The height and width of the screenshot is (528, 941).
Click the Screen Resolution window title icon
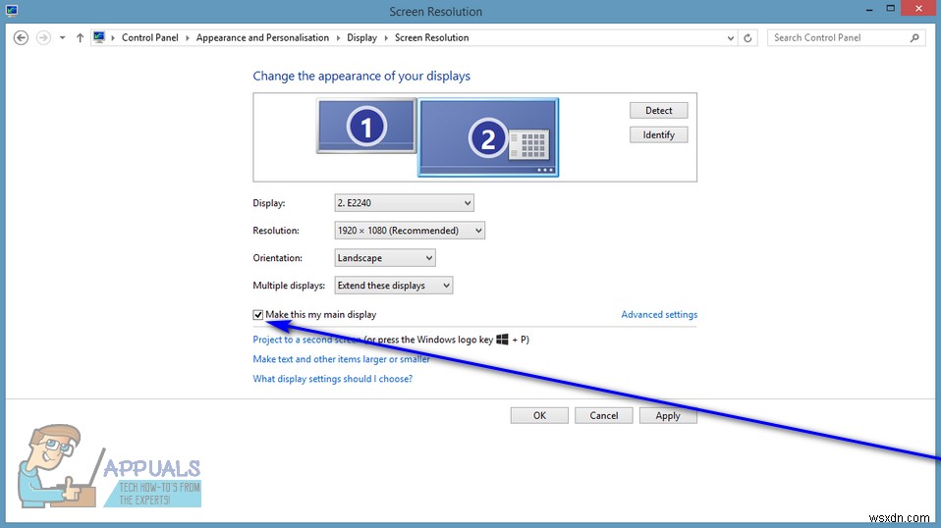(12, 10)
